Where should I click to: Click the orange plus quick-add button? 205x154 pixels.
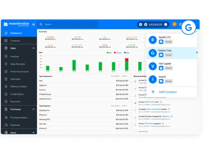pyautogui.click(x=174, y=24)
